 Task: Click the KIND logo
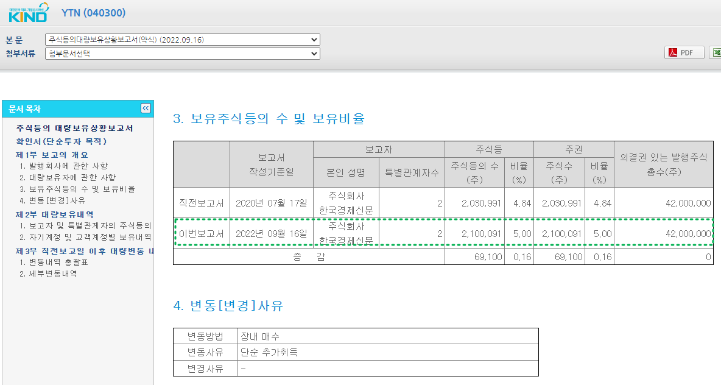tap(29, 13)
